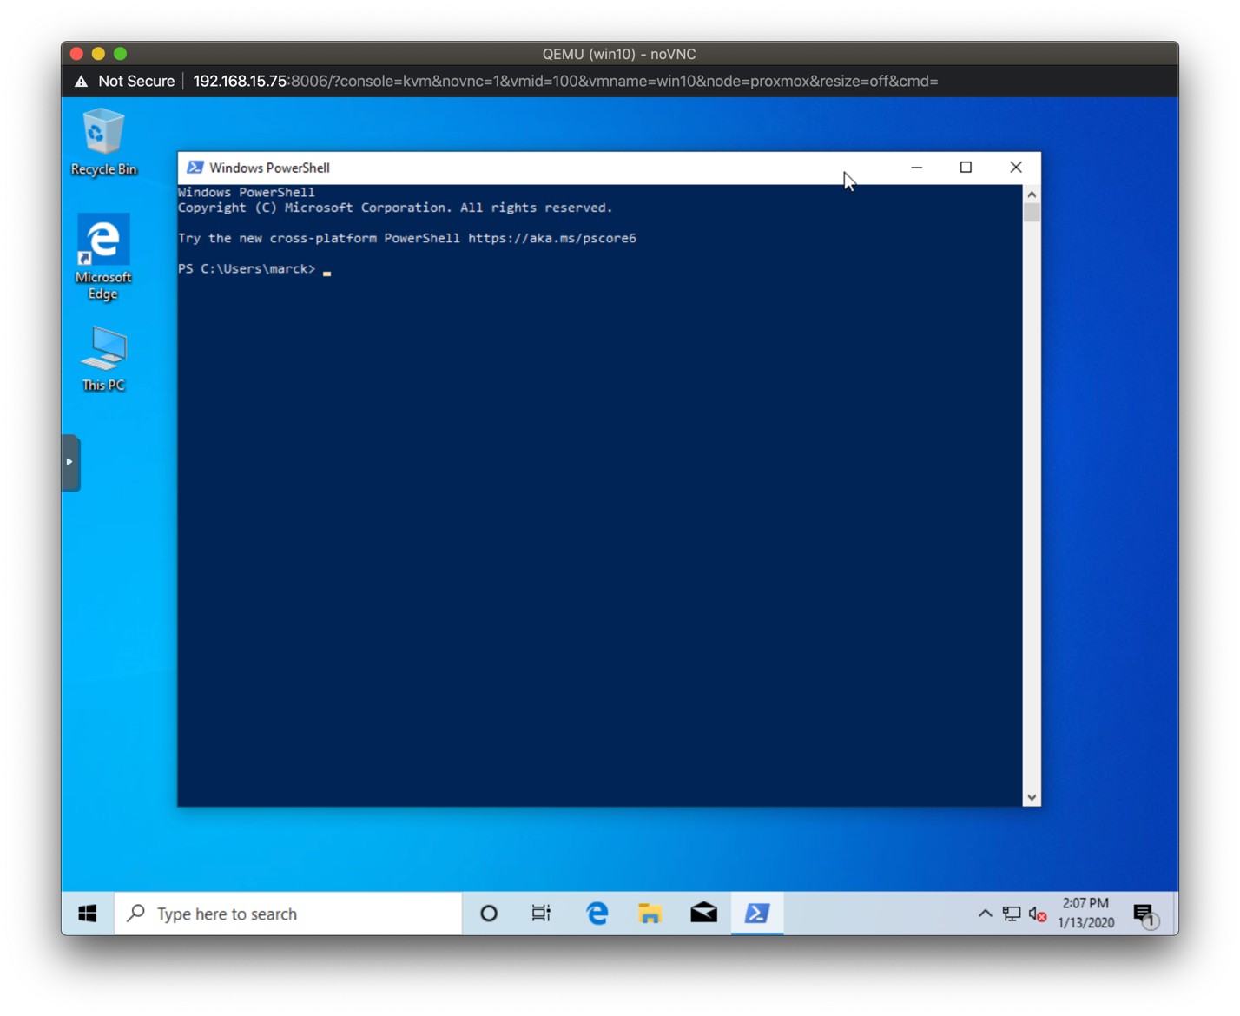Open File Explorer from the taskbar
The width and height of the screenshot is (1240, 1016).
click(x=650, y=914)
